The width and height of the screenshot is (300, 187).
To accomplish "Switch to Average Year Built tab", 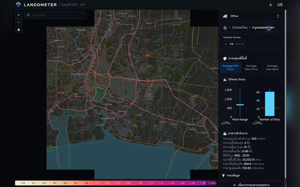I will click(x=272, y=68).
